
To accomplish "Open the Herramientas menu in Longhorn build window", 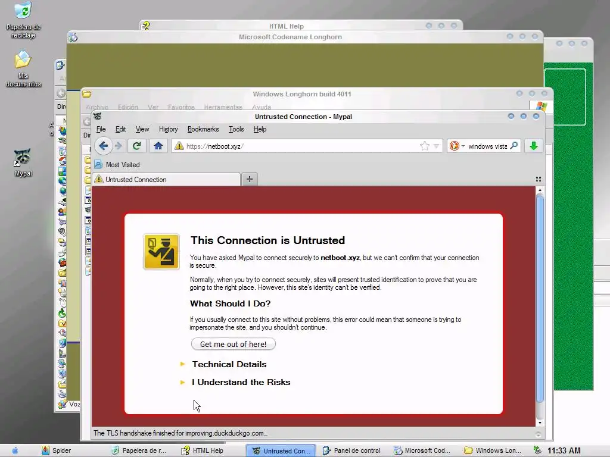I will [223, 107].
